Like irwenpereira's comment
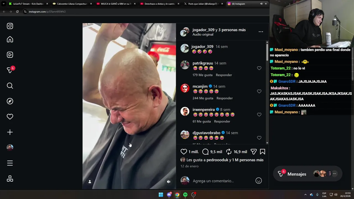Screen dimensions: 354x199 coord(259,115)
